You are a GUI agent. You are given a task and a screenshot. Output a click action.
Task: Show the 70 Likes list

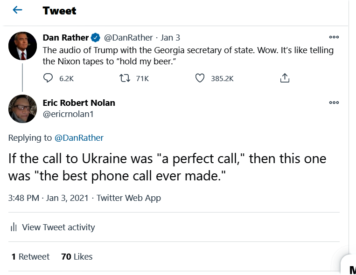click(77, 256)
